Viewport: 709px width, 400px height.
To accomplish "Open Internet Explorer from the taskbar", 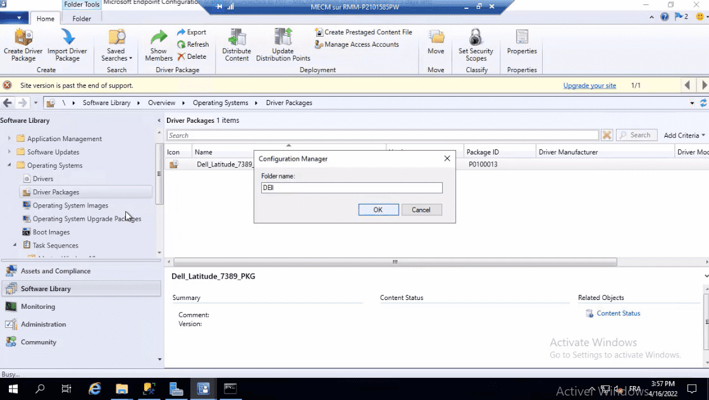I will click(x=94, y=389).
